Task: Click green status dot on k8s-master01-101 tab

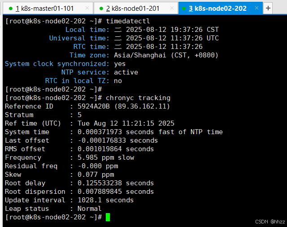Action: (11, 9)
